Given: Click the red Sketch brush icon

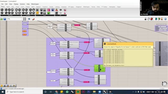Looking at the screenshot, I should pyautogui.click(x=33, y=19).
